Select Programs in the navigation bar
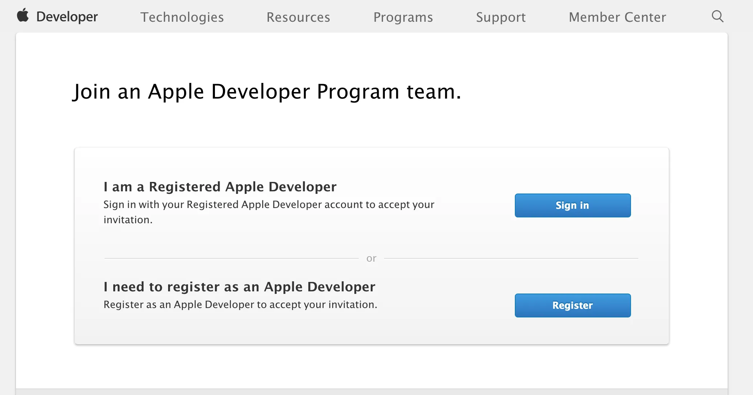The image size is (753, 395). coord(403,17)
